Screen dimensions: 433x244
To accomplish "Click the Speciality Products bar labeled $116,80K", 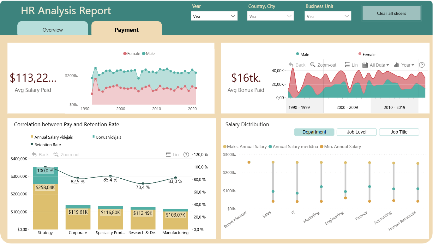I will (111, 219).
